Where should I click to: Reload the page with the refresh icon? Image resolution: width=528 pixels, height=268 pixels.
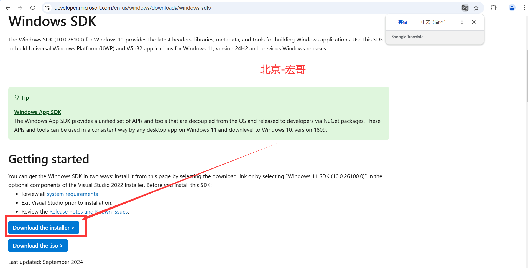(x=32, y=8)
